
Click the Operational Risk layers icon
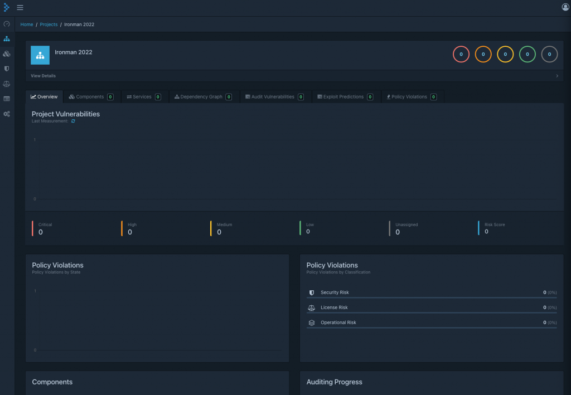click(x=312, y=323)
